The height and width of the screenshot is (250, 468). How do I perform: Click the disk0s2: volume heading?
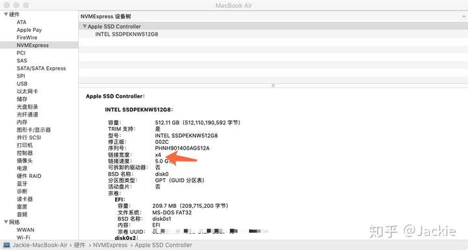[x=127, y=238]
